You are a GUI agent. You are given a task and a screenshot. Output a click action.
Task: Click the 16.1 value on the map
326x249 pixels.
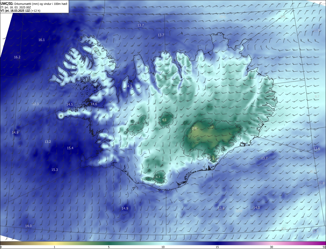coord(42,40)
